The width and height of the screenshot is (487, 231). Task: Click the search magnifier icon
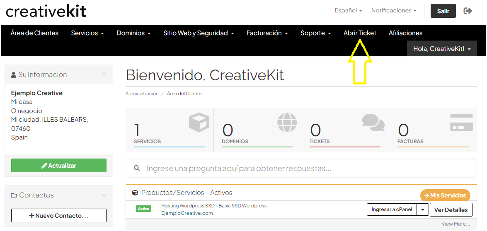click(137, 168)
